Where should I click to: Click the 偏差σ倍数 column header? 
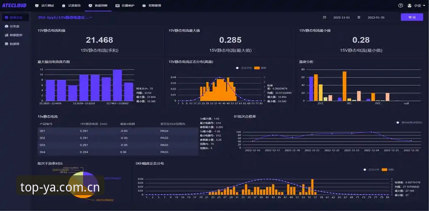[x=128, y=124]
